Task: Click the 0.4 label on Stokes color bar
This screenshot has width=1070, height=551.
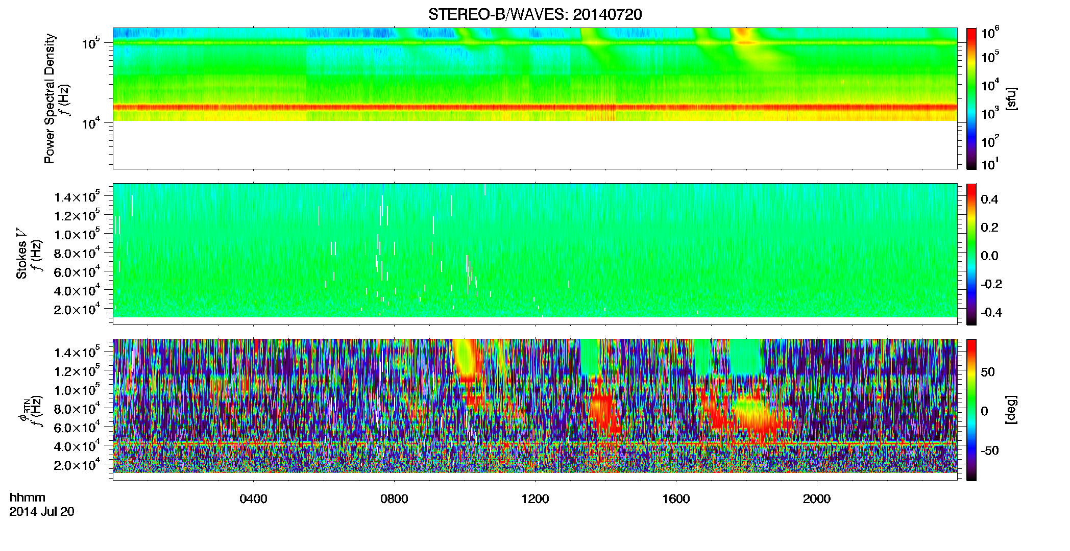Action: click(x=989, y=199)
